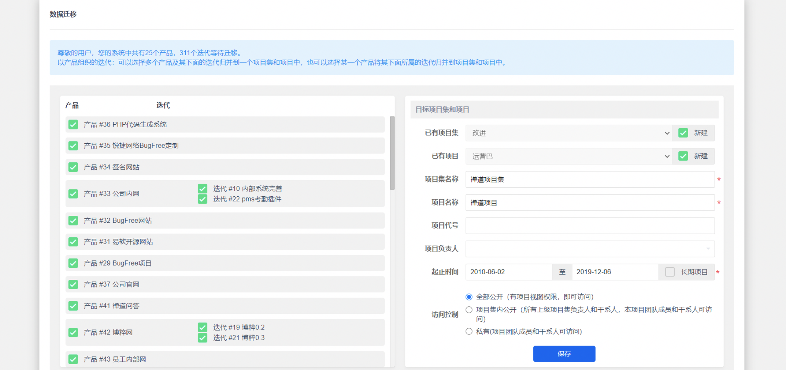Toggle 迭代 #19 博粹0.2 checkbox
This screenshot has width=786, height=370.
coord(203,327)
